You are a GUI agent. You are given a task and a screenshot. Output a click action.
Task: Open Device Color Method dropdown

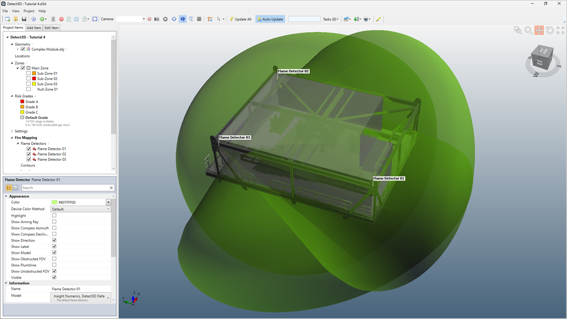[80, 209]
